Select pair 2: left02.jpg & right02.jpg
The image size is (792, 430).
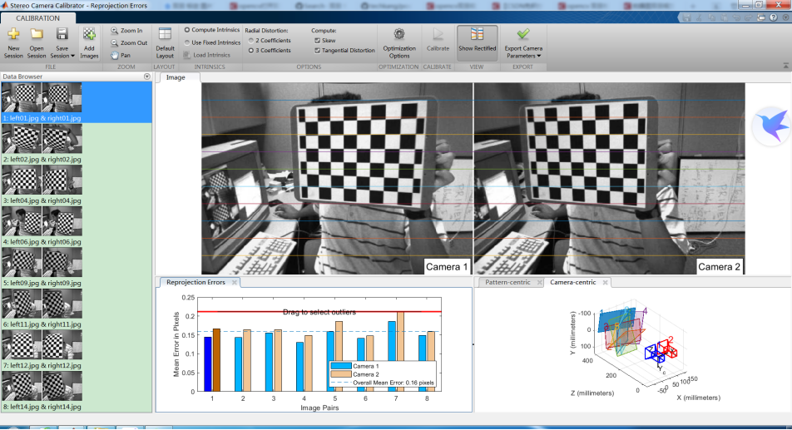coord(76,144)
